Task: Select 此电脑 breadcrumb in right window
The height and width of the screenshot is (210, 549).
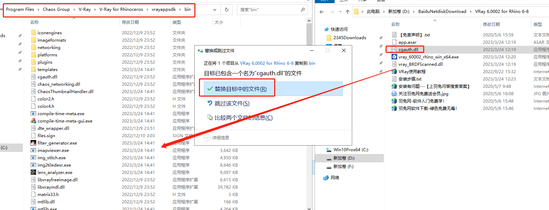Action: [373, 11]
